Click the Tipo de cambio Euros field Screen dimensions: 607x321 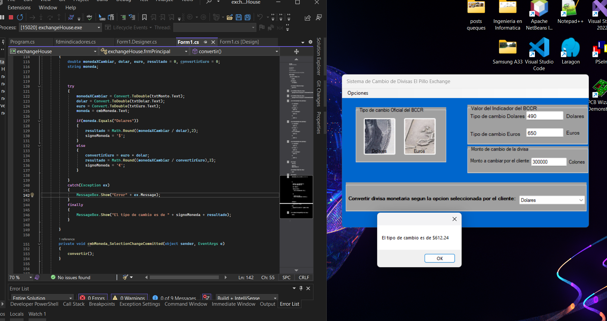545,133
